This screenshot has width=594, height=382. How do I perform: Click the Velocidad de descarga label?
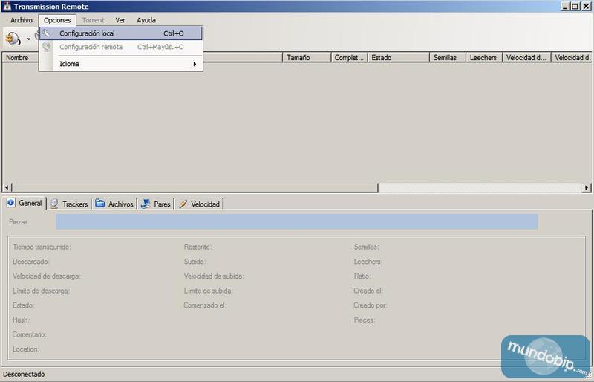point(47,276)
